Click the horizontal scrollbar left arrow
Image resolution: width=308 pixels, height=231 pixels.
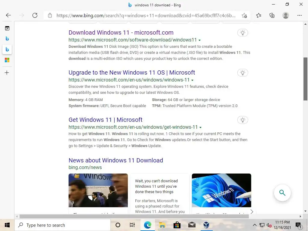[17, 217]
